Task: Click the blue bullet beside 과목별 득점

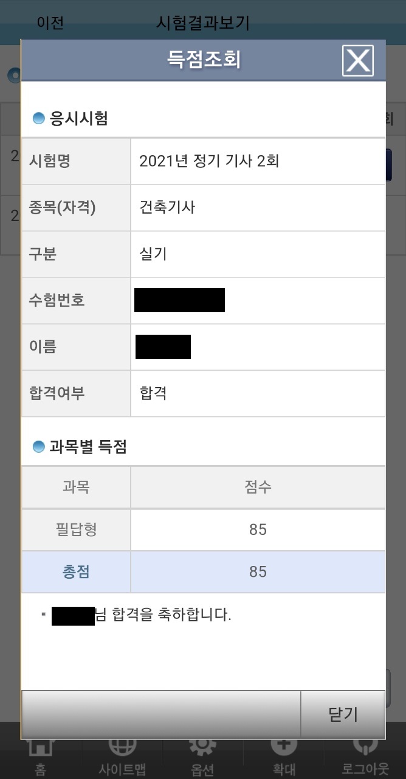Action: click(38, 447)
